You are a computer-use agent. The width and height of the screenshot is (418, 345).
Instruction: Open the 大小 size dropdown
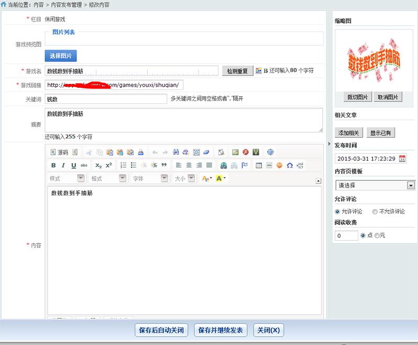pyautogui.click(x=184, y=178)
